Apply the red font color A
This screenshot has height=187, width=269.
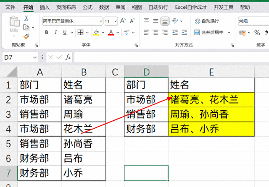coord(111,32)
